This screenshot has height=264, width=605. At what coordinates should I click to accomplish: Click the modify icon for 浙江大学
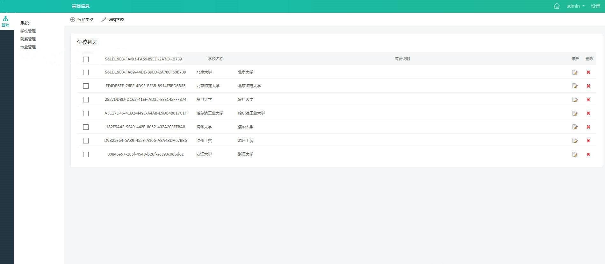click(575, 154)
